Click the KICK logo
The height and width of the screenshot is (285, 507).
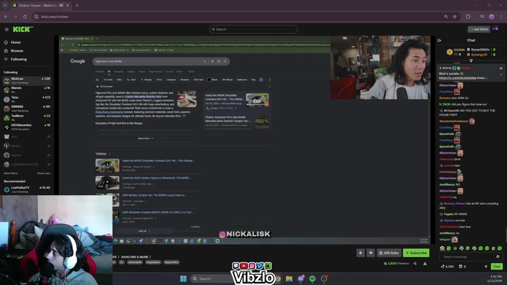23,29
